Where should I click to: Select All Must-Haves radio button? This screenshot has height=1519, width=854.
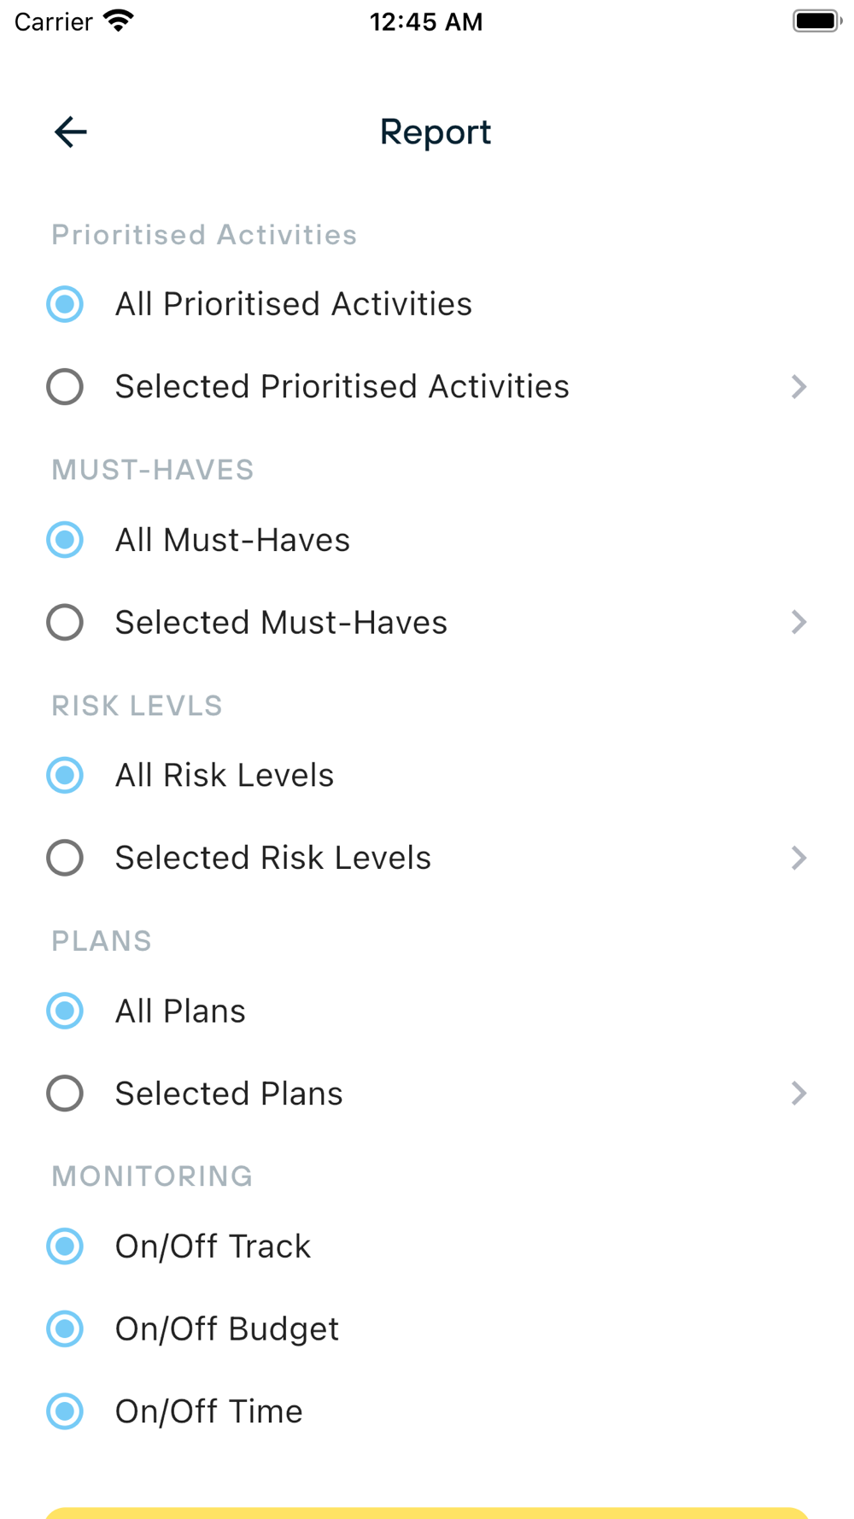coord(65,540)
